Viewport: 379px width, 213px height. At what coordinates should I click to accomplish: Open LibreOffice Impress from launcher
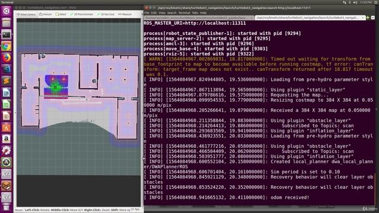(x=7, y=116)
